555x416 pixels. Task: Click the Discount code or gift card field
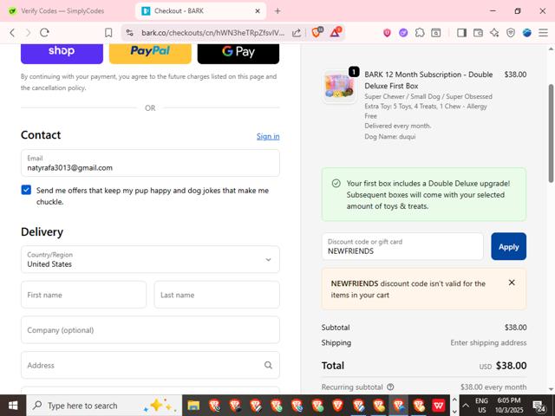tap(402, 246)
